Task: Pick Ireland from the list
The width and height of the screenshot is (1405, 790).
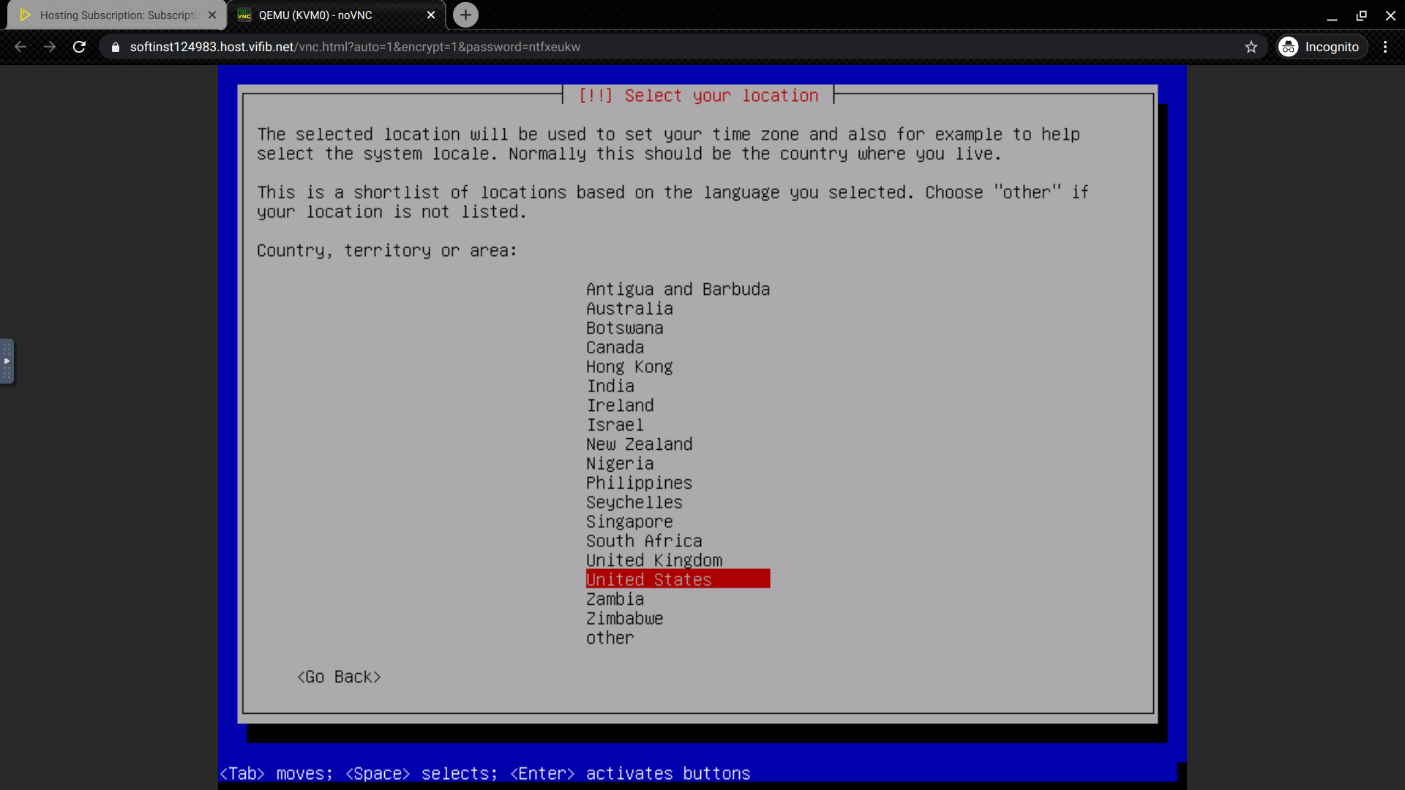Action: click(x=620, y=406)
